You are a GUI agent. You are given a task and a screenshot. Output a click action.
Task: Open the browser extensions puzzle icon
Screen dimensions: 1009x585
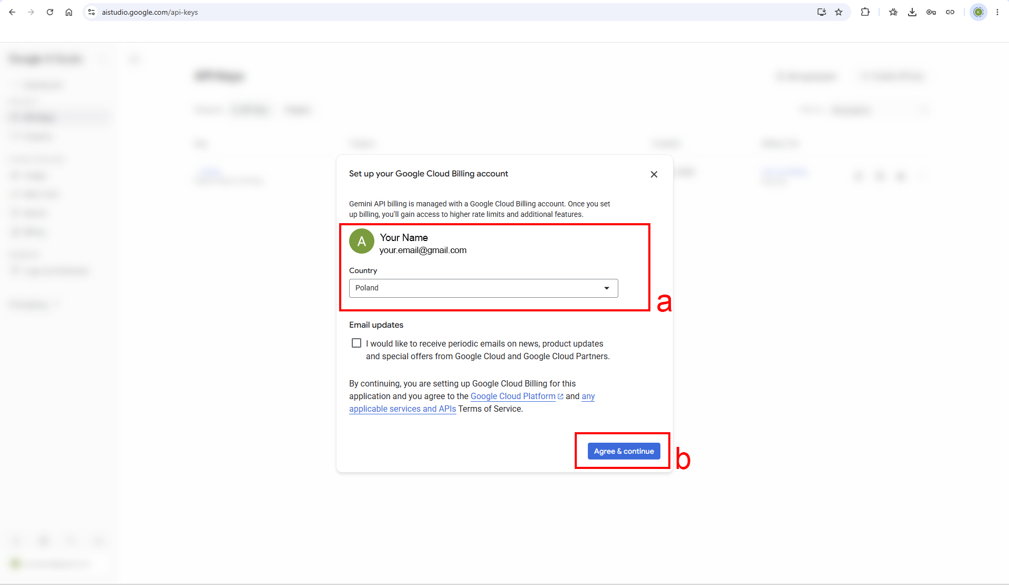point(865,12)
